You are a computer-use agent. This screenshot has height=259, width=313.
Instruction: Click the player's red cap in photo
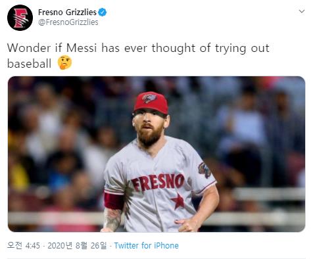point(151,103)
